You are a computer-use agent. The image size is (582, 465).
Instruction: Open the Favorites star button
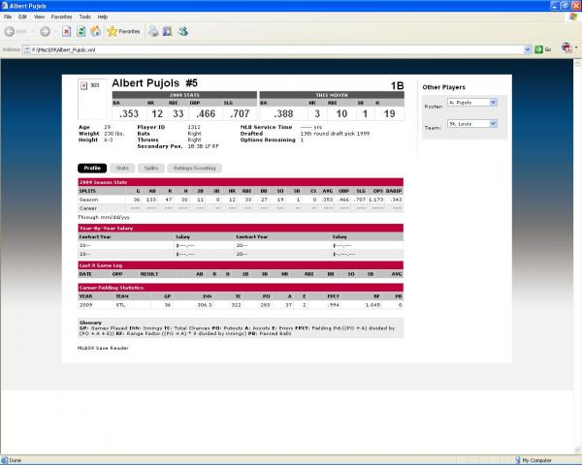click(x=123, y=32)
